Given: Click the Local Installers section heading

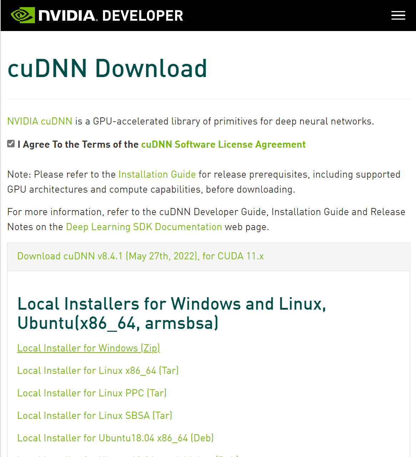Looking at the screenshot, I should tap(172, 314).
